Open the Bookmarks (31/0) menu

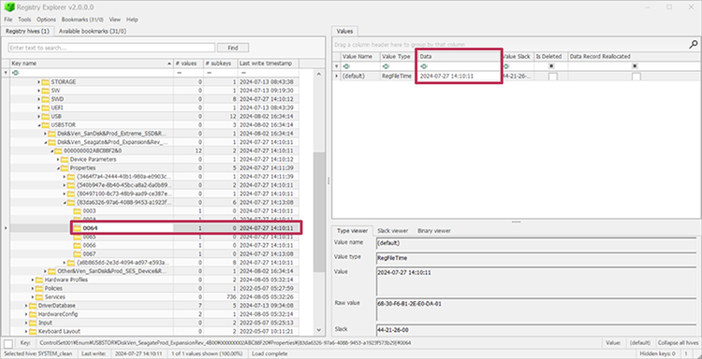coord(82,20)
